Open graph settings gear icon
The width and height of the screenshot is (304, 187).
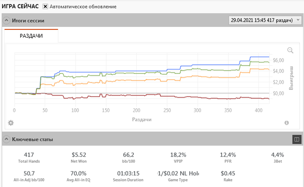click(11, 123)
